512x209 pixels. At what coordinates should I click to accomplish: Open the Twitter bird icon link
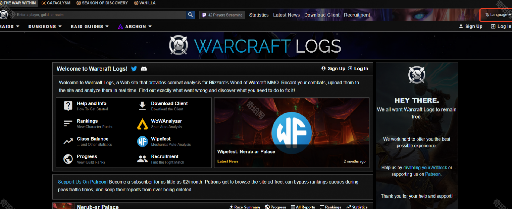(134, 69)
